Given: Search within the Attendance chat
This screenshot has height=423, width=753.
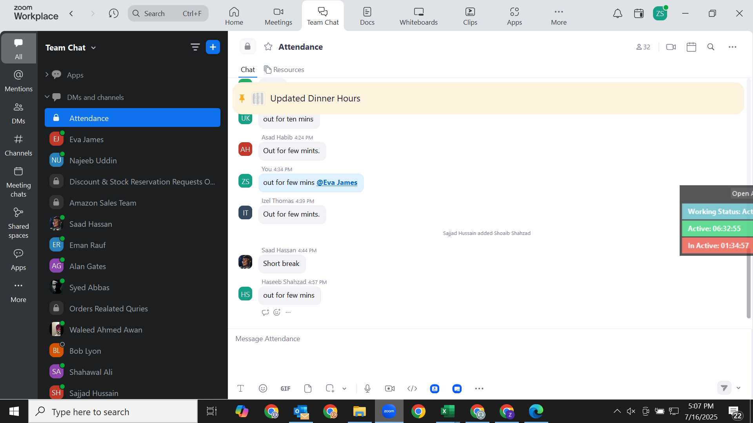Looking at the screenshot, I should (x=711, y=47).
